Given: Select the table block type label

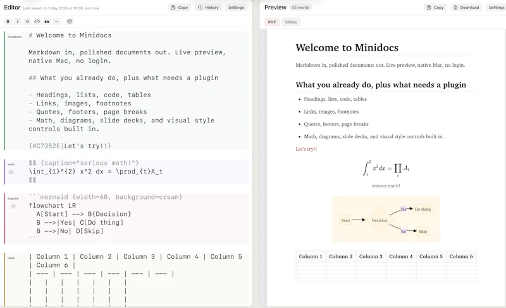Looking at the screenshot, I should coord(11,258).
